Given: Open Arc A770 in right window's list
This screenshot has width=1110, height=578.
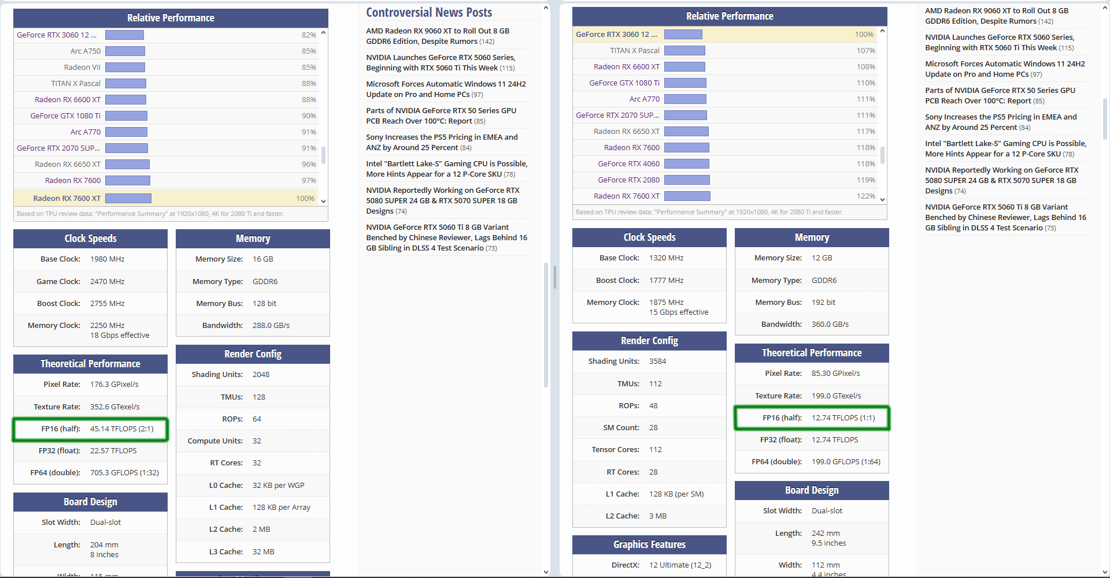Looking at the screenshot, I should [x=645, y=99].
